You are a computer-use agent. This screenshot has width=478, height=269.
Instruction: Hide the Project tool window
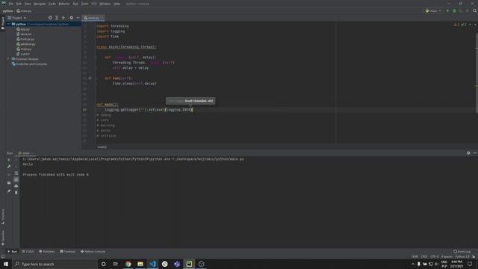[78, 18]
